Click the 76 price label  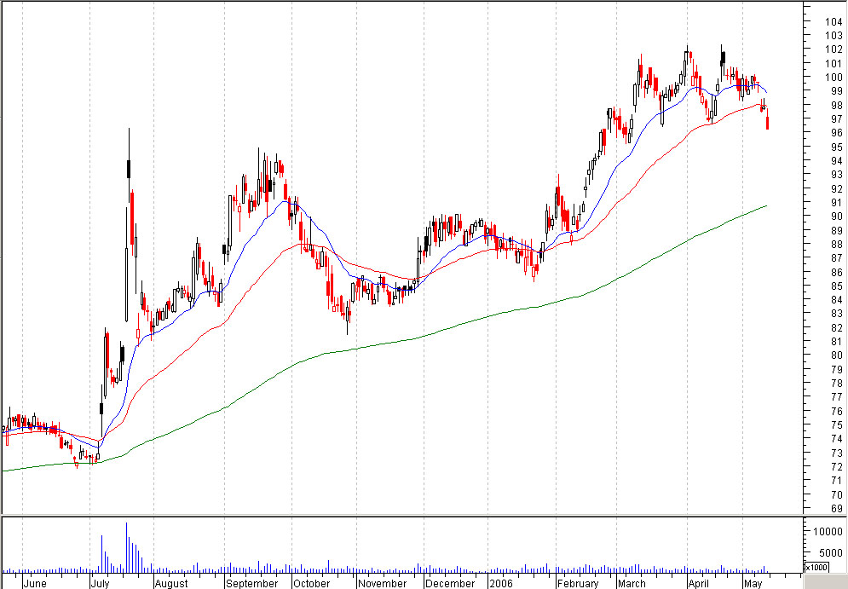coord(837,411)
